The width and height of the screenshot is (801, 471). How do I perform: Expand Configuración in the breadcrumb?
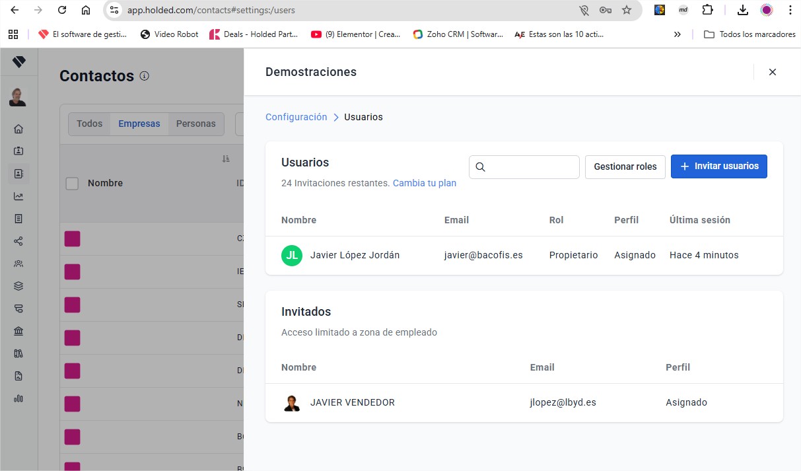tap(295, 117)
